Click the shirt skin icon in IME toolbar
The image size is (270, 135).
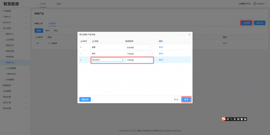[x=242, y=119]
